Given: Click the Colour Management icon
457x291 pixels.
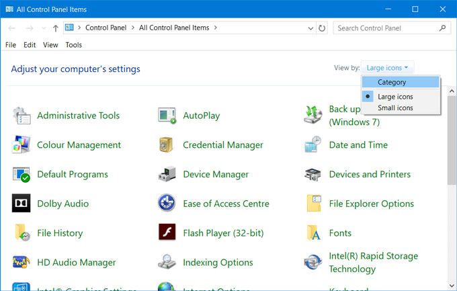Looking at the screenshot, I should pyautogui.click(x=22, y=144).
